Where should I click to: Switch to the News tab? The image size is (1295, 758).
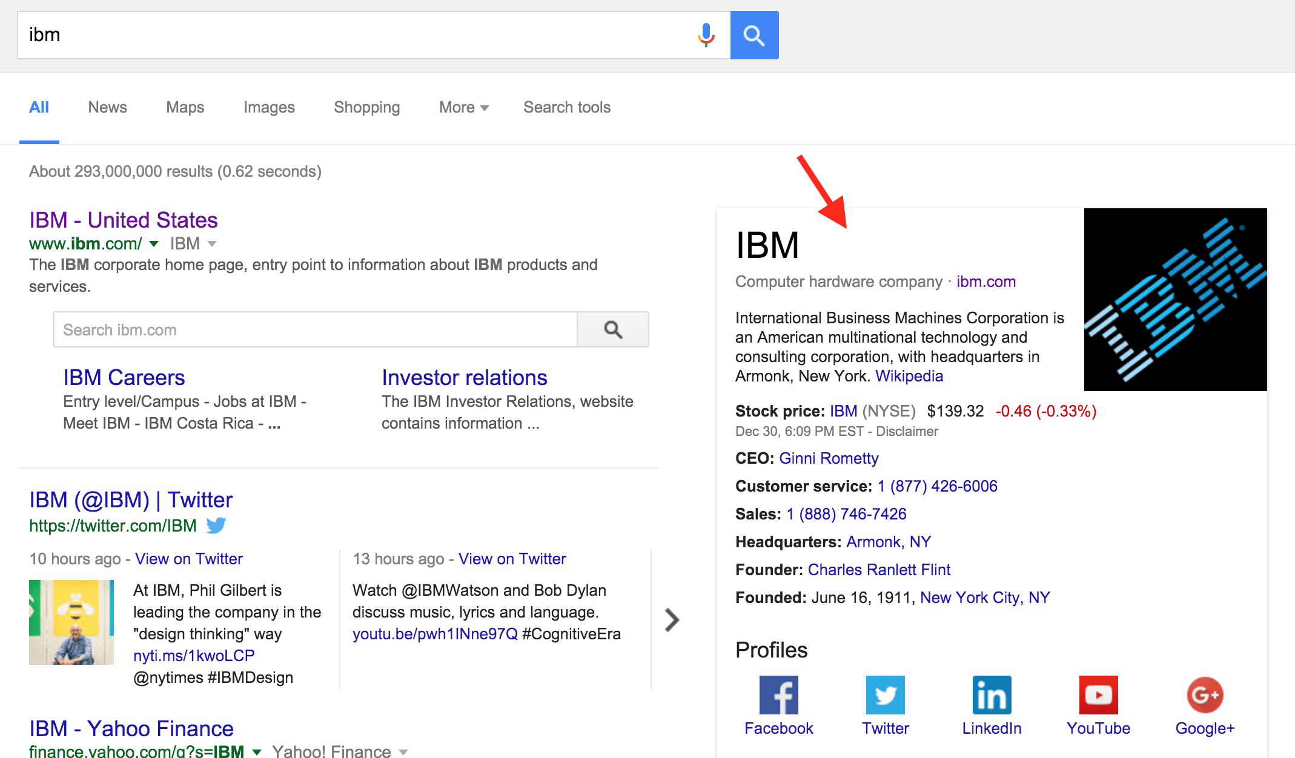click(x=108, y=108)
